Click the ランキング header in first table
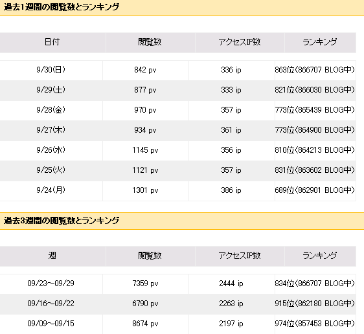Viewport: 364px width, 334px height. click(x=320, y=42)
